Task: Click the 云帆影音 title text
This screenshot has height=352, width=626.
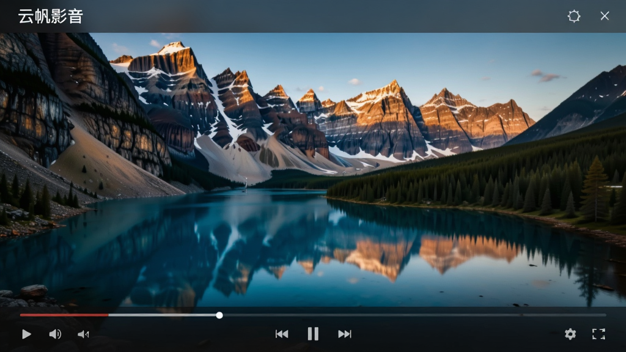Action: [51, 16]
